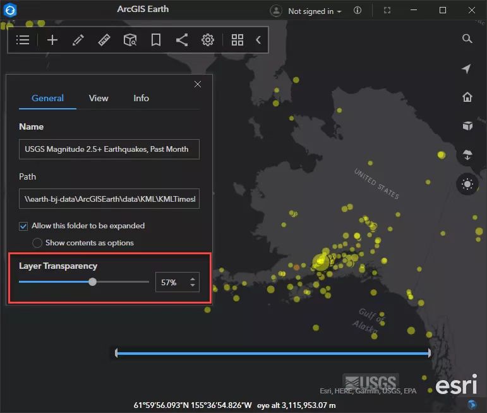Increase transparency with up stepper arrow

point(193,279)
